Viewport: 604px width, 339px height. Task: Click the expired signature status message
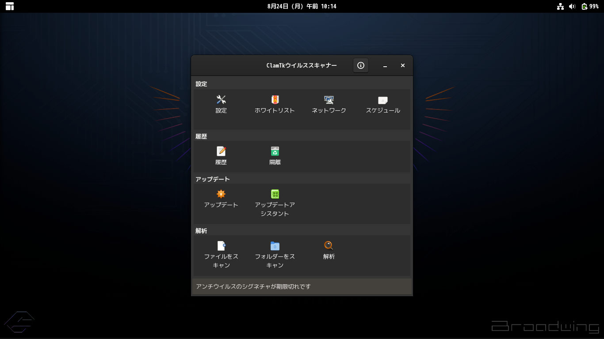pyautogui.click(x=253, y=286)
